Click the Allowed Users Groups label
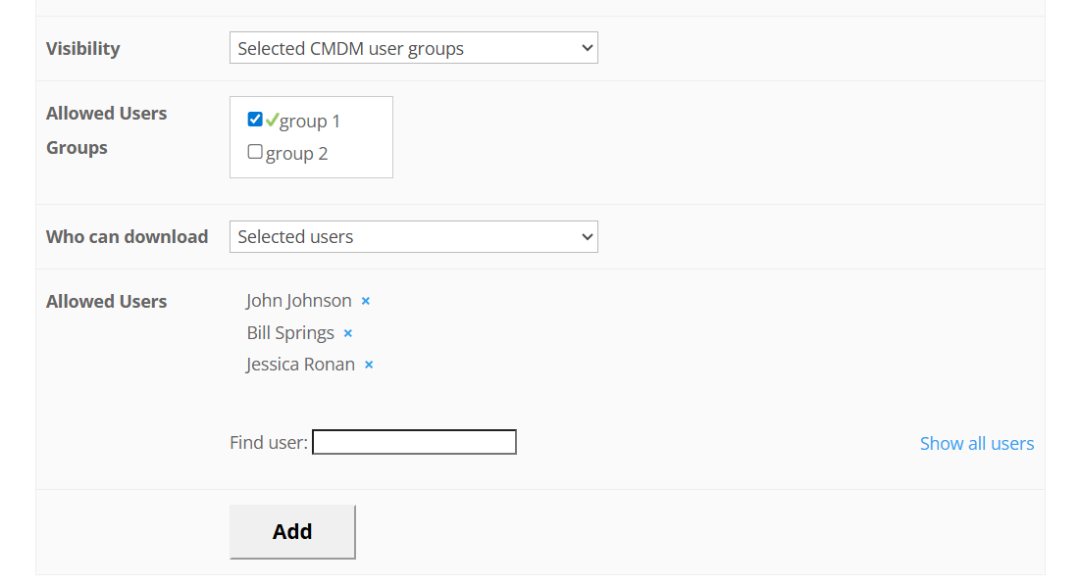This screenshot has width=1079, height=588. (106, 130)
